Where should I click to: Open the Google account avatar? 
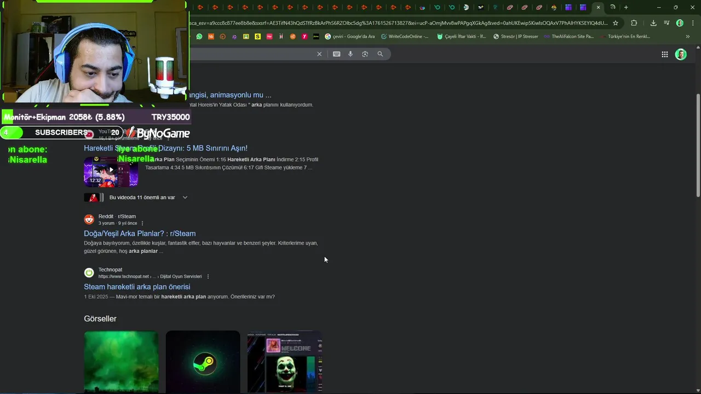[x=681, y=54]
